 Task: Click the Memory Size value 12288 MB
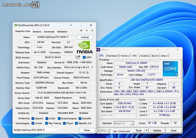click(x=41, y=88)
